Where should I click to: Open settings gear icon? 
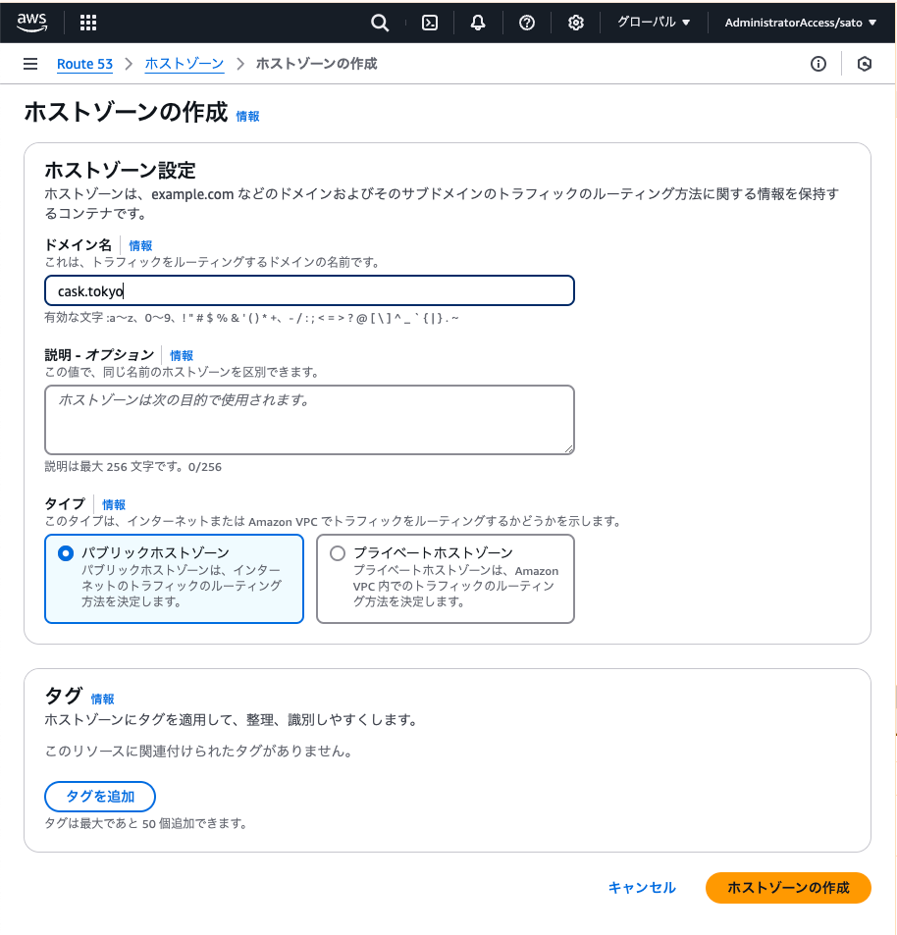click(575, 23)
